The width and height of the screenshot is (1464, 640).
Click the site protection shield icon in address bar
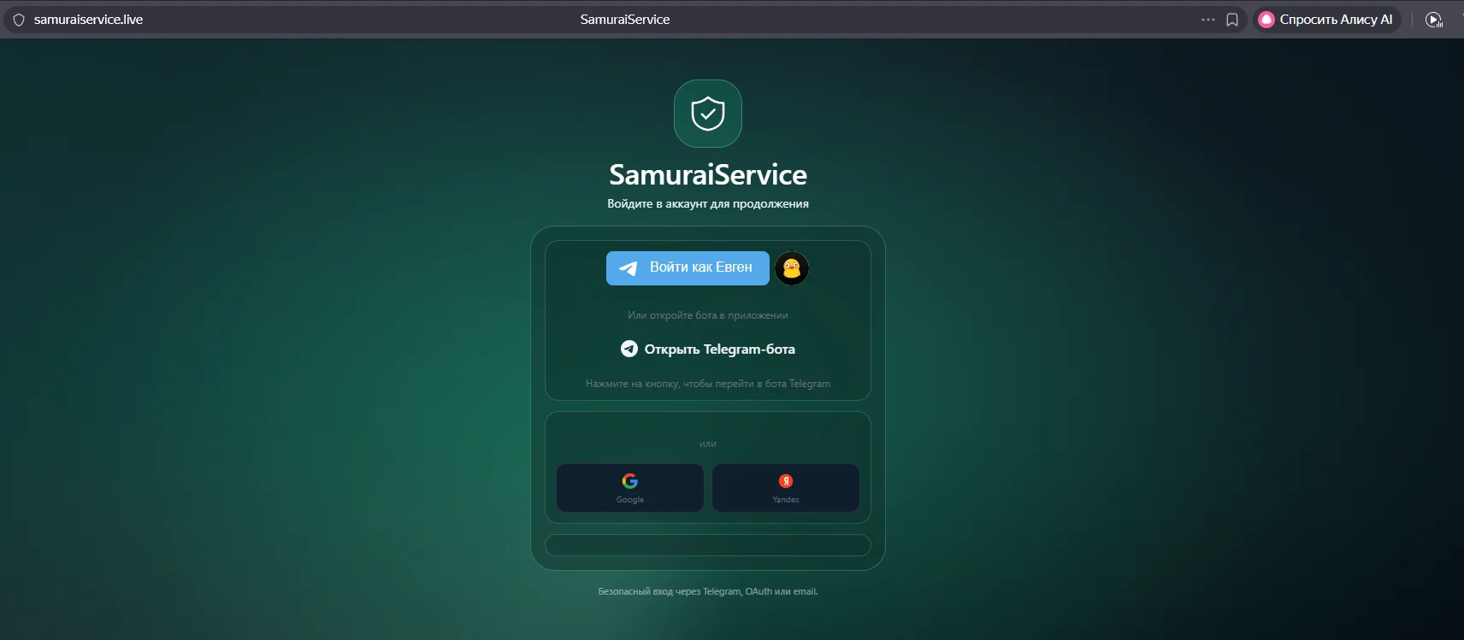tap(19, 20)
